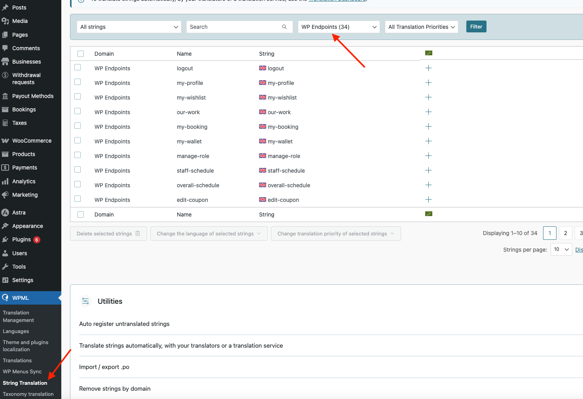Screen dimensions: 583x399
Task: Check the my-profile row checkbox
Action: (x=78, y=82)
